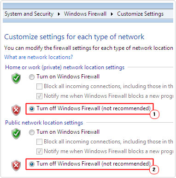176x178 pixels.
Task: Click the circled number 2 annotation marker
Action: pos(154,170)
